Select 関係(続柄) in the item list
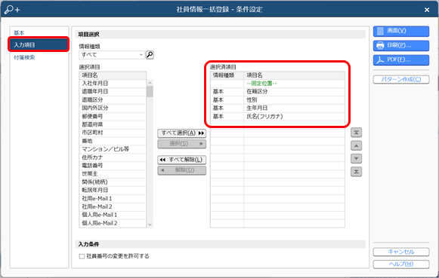This screenshot has width=439, height=278. pos(113,182)
